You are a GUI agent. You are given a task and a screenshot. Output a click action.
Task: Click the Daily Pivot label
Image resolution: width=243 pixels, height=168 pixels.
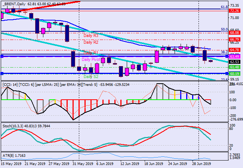91,60
